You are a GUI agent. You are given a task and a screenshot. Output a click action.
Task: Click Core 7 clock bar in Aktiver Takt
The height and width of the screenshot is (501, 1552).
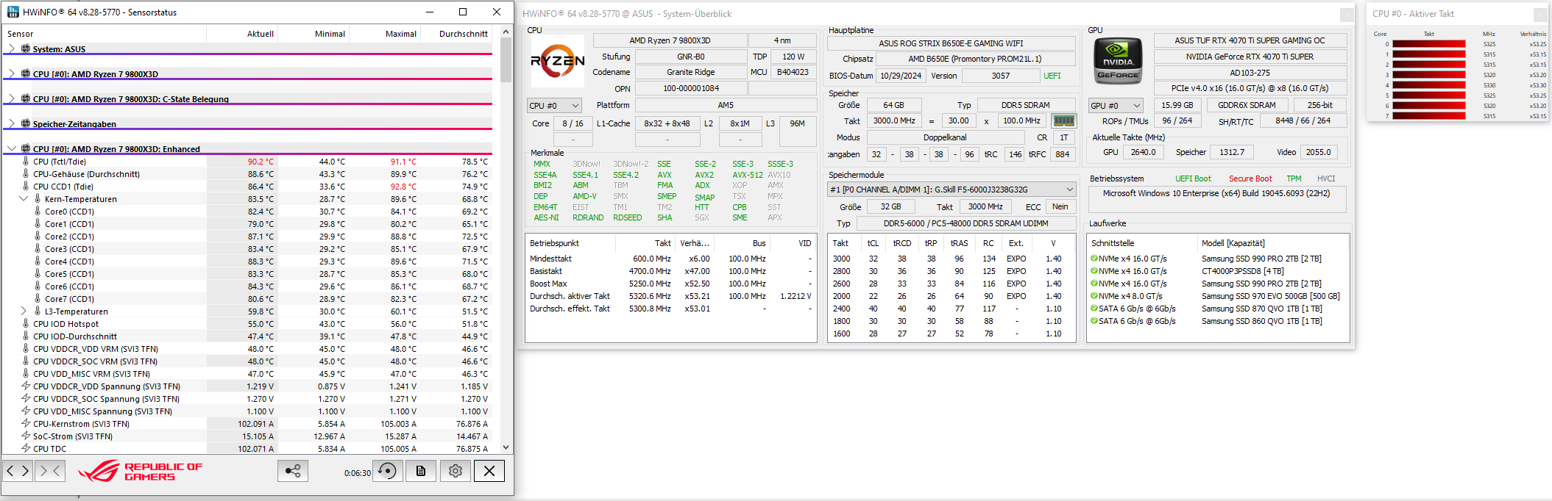(x=1428, y=116)
